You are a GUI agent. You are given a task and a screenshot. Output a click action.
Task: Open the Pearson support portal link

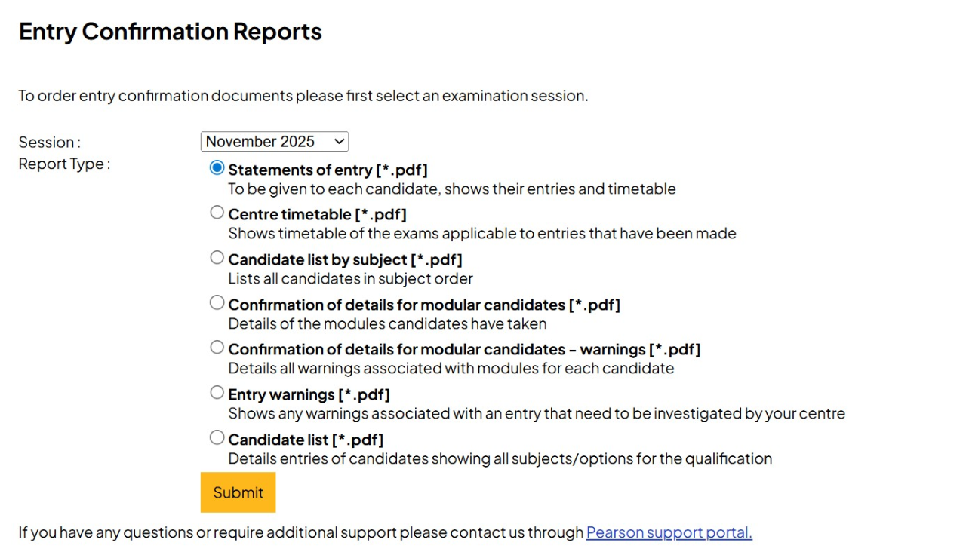(669, 532)
